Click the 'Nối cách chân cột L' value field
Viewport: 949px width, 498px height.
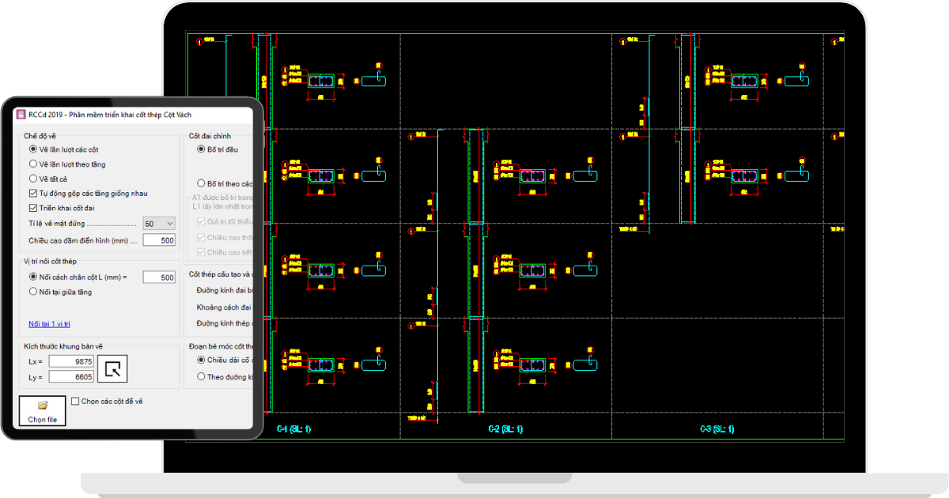pos(159,277)
